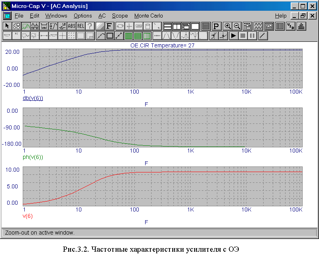Click the REL relative tag button
This screenshot has width=319, height=274.
coord(81,26)
